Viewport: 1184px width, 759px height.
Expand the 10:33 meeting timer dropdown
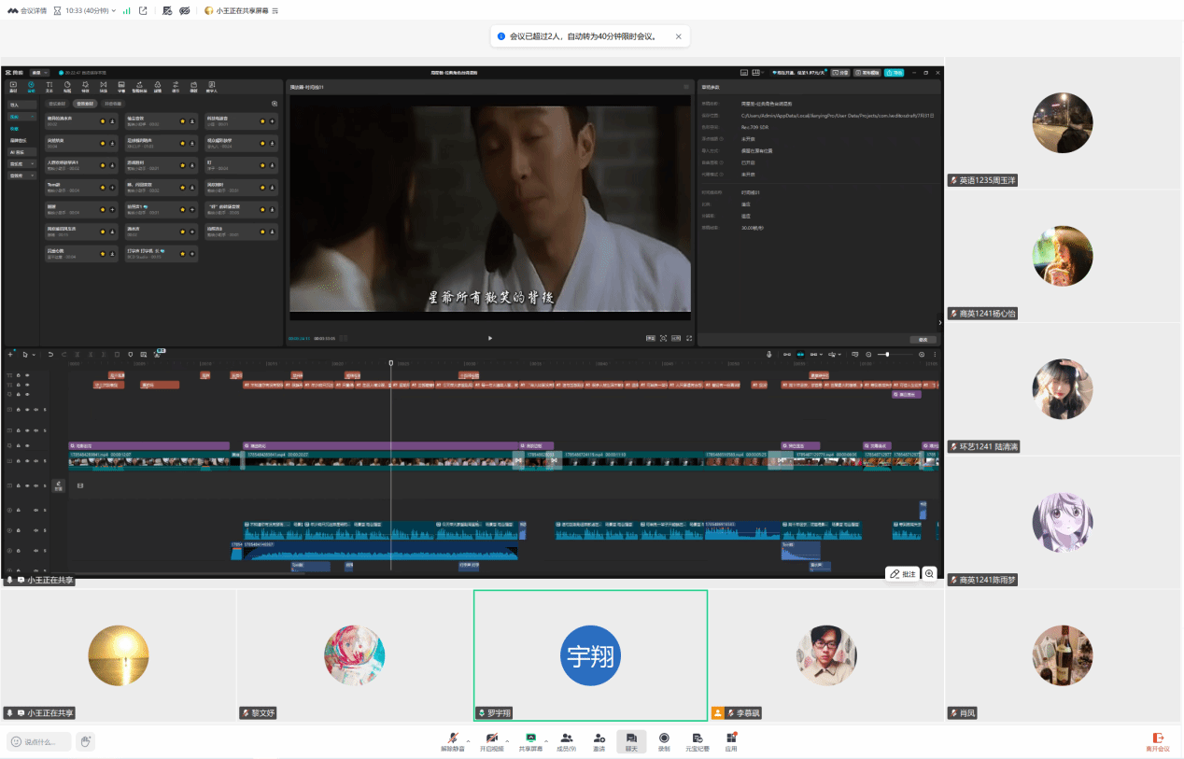[113, 10]
